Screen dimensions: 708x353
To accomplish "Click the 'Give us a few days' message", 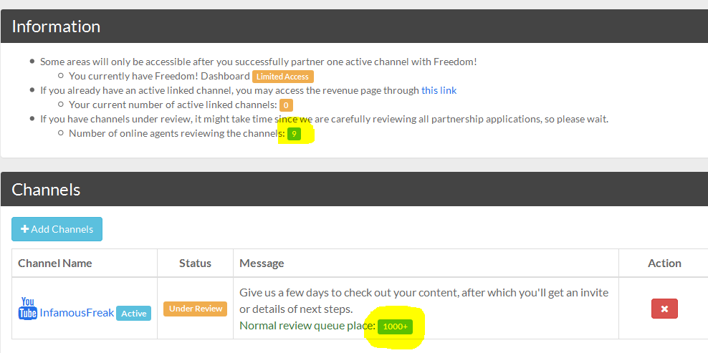I will click(x=424, y=292).
